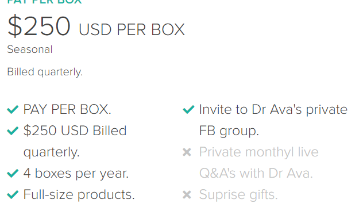Click the grayed-out Suprise gifts text
The image size is (363, 207).
[238, 195]
